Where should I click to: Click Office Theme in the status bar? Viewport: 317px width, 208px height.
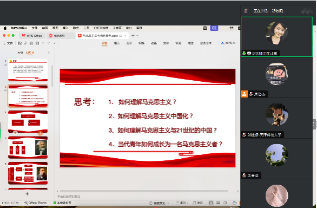36,203
